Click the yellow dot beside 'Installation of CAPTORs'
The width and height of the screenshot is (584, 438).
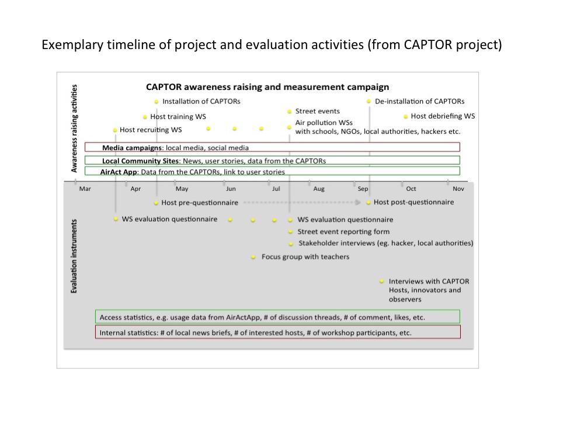click(x=157, y=102)
